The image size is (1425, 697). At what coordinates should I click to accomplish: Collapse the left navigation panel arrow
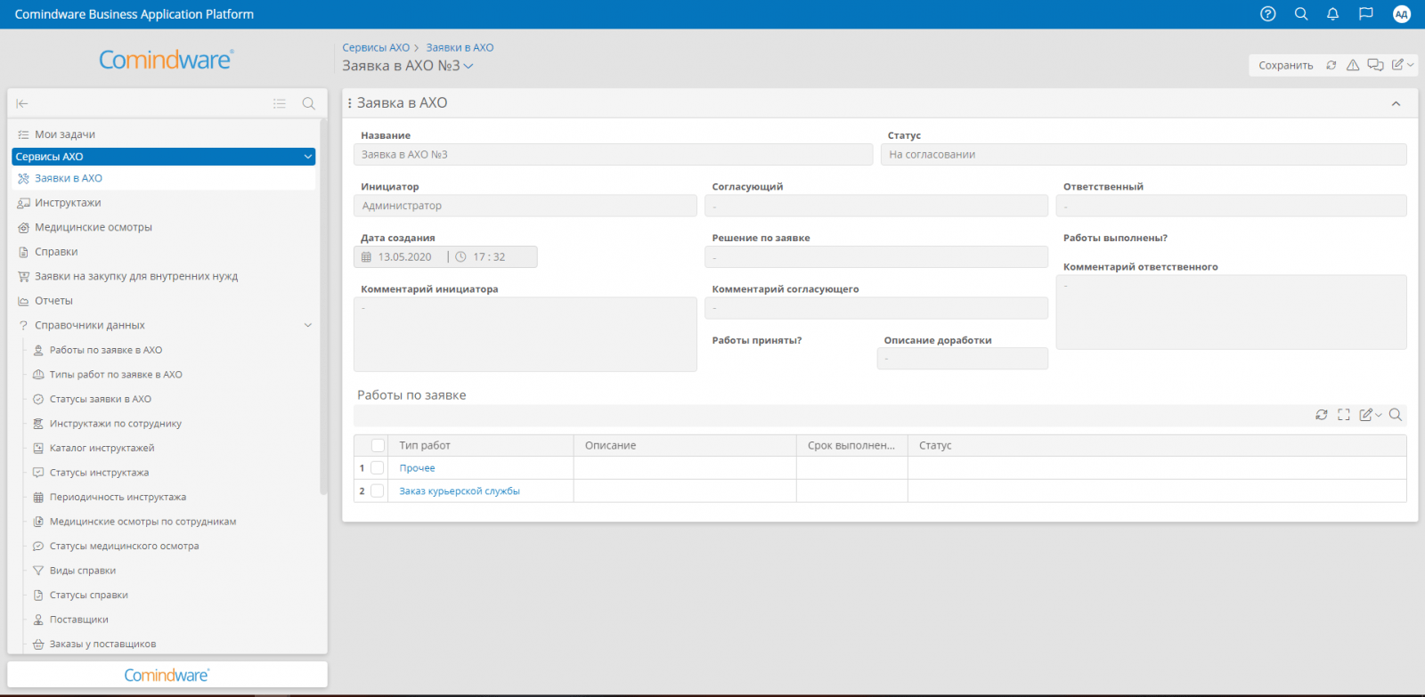22,104
